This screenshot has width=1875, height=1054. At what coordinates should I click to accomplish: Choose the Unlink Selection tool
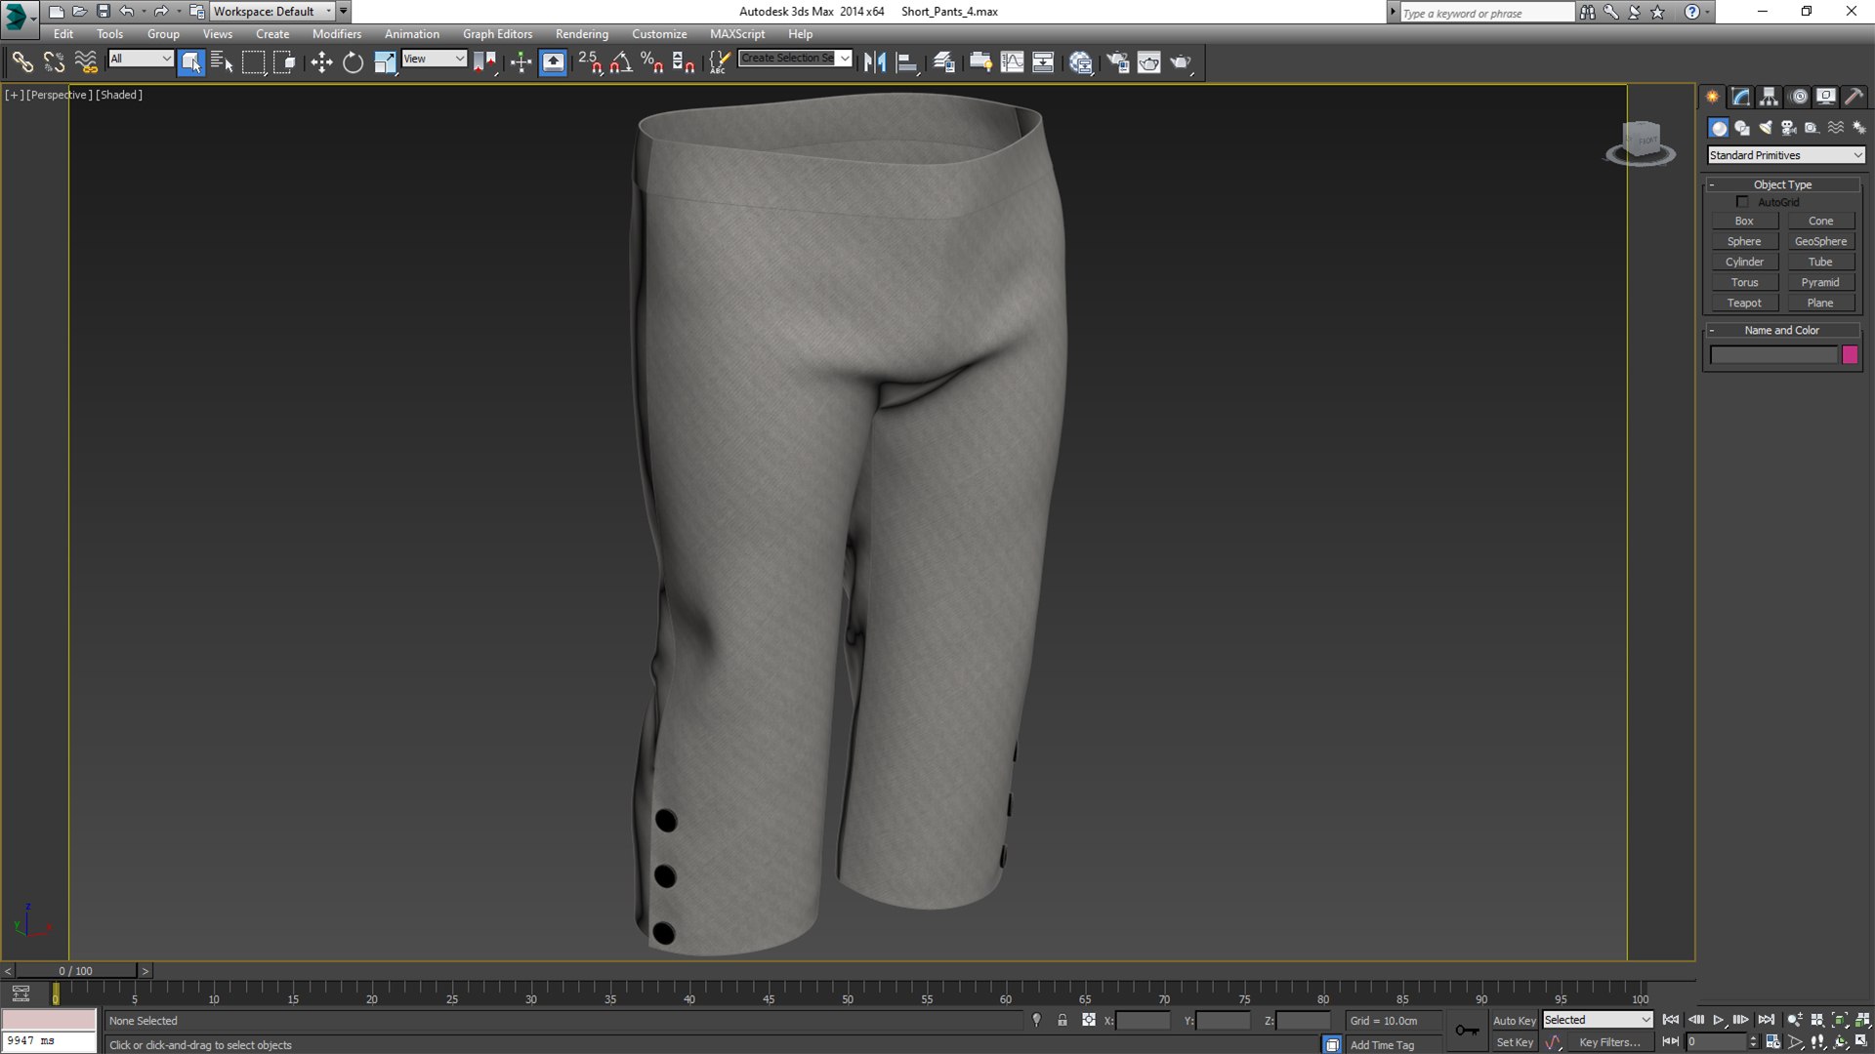click(x=54, y=62)
